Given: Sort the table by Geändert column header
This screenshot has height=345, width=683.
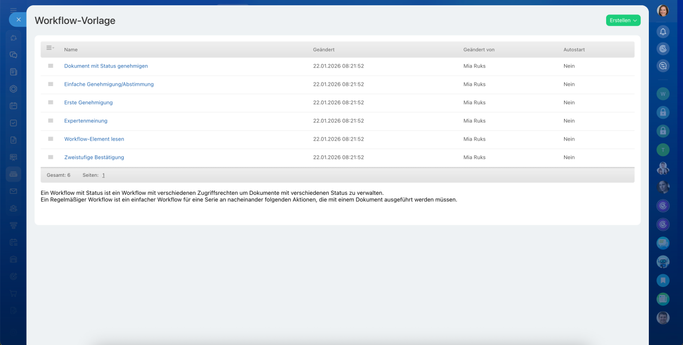Looking at the screenshot, I should click(323, 50).
